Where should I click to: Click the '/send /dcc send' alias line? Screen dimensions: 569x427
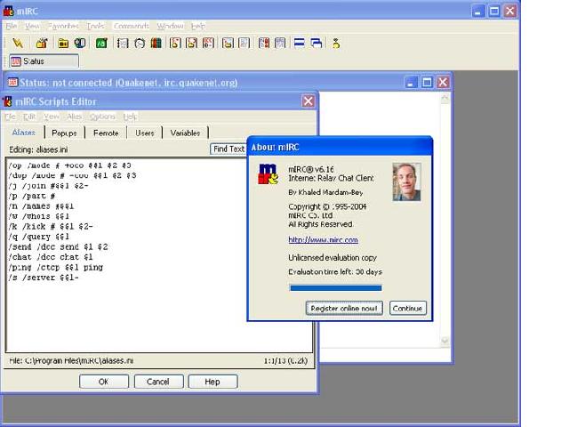coord(58,247)
